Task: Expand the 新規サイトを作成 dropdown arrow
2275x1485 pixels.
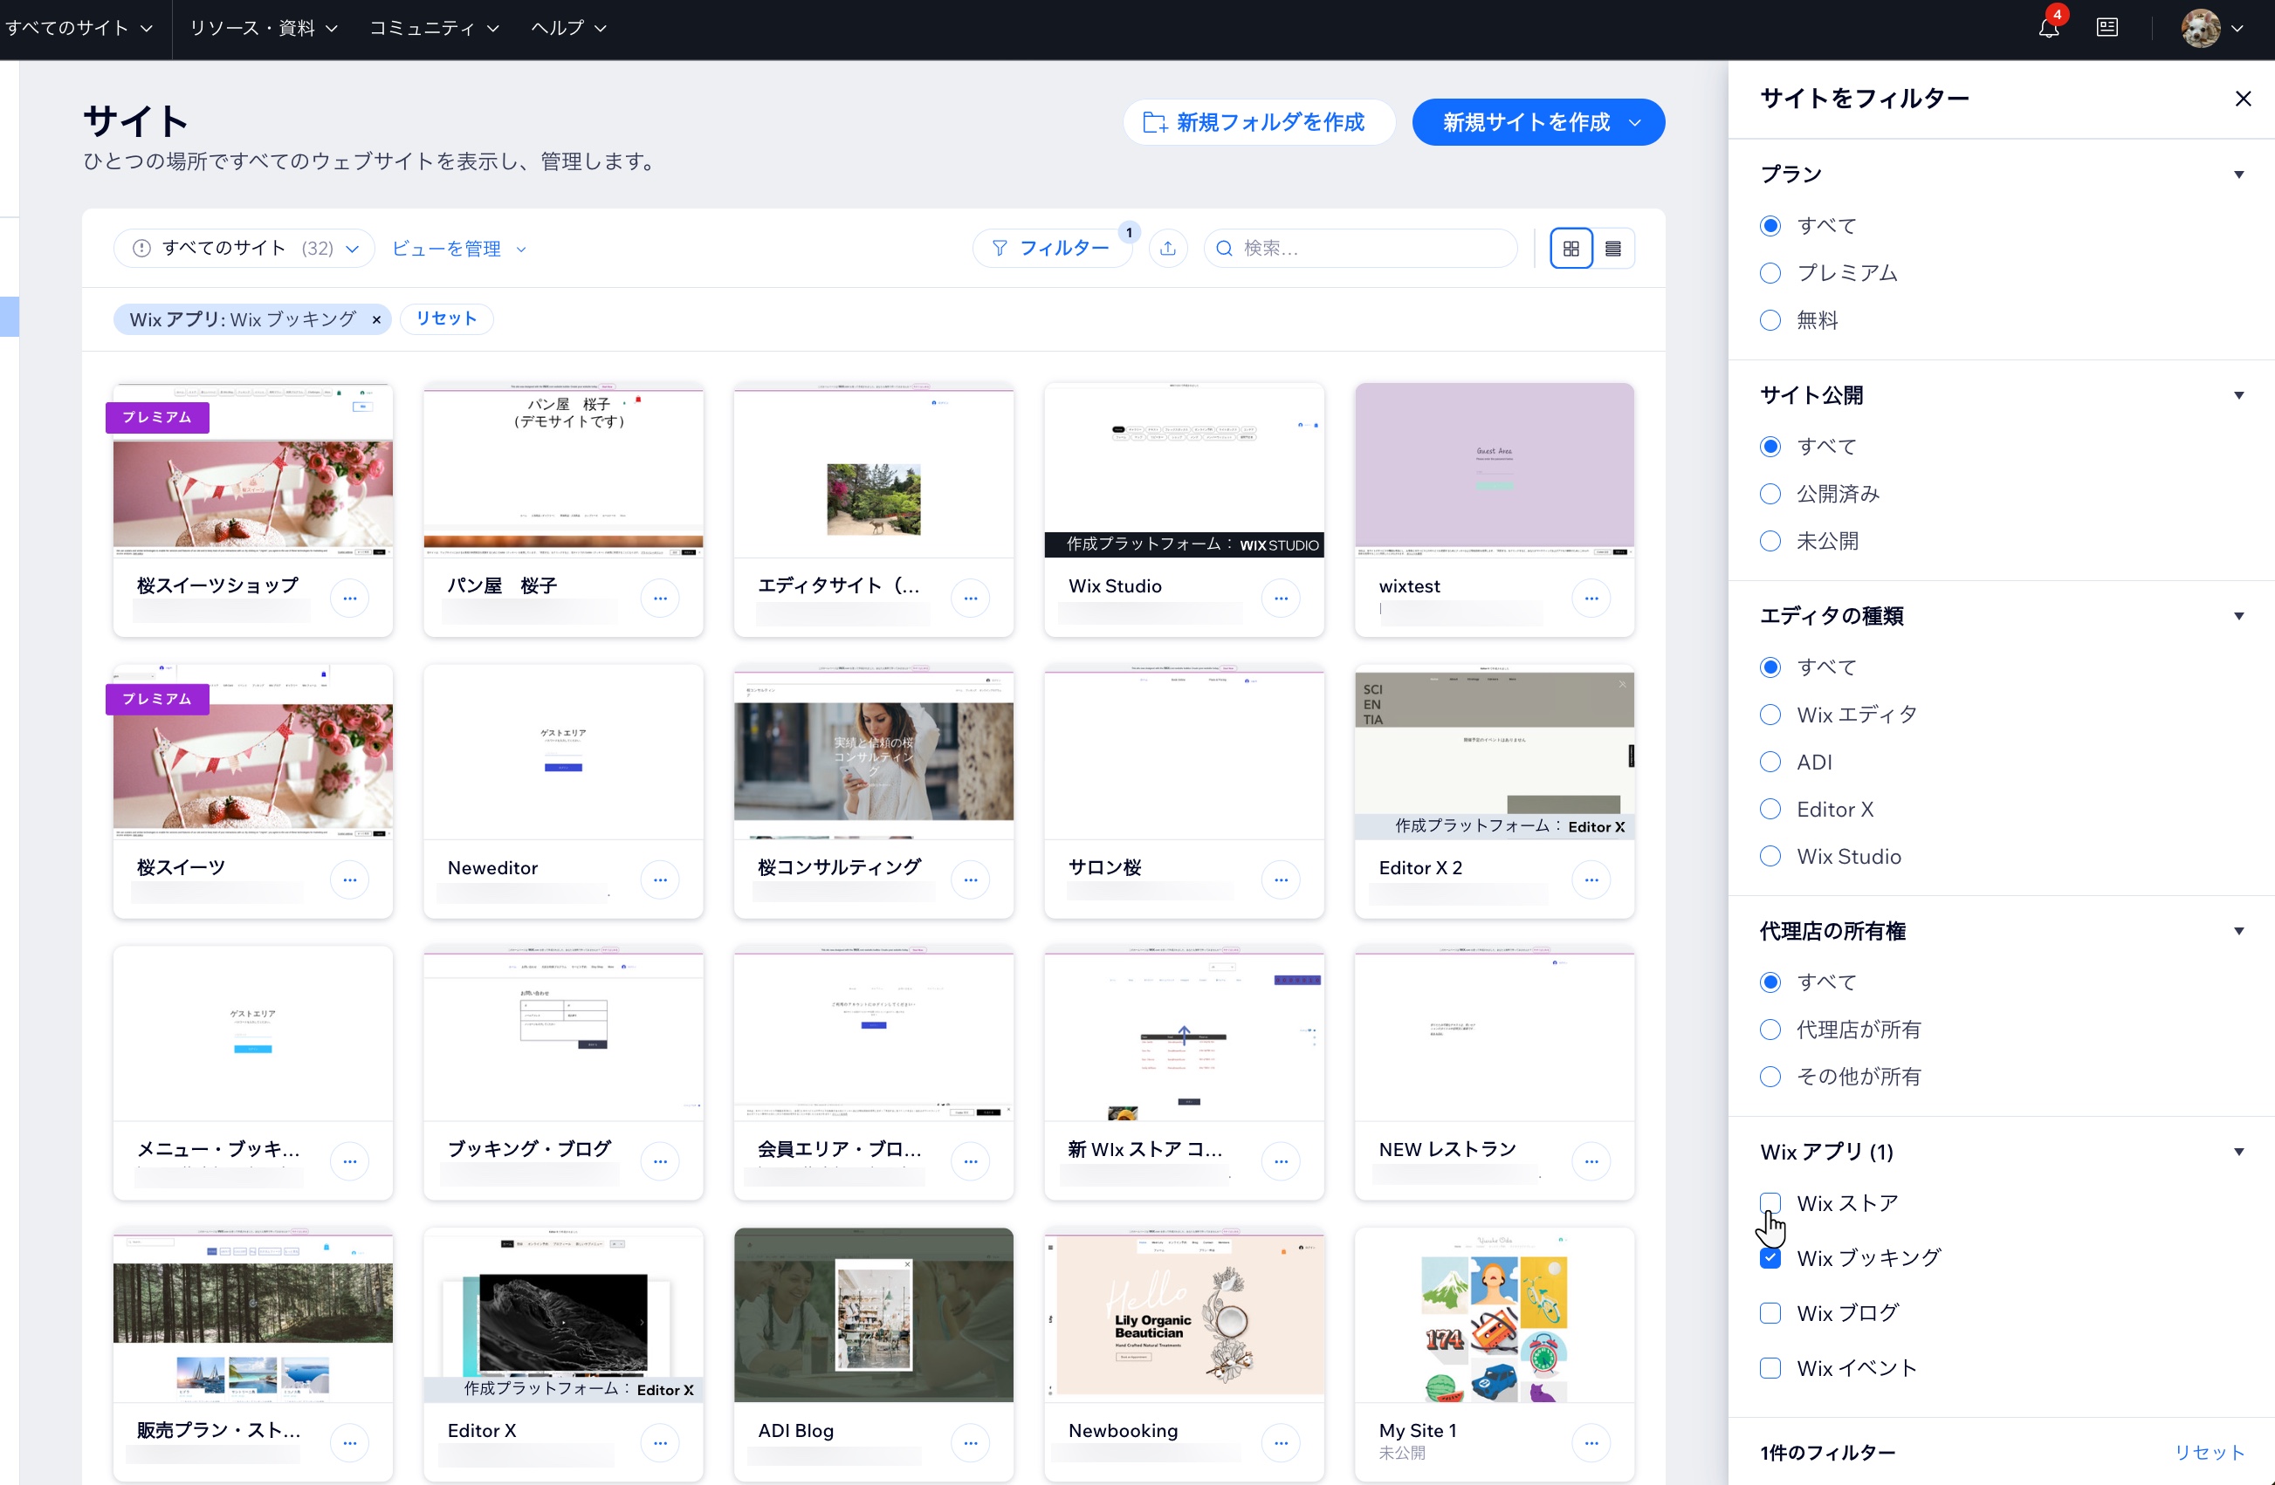Action: click(1634, 122)
